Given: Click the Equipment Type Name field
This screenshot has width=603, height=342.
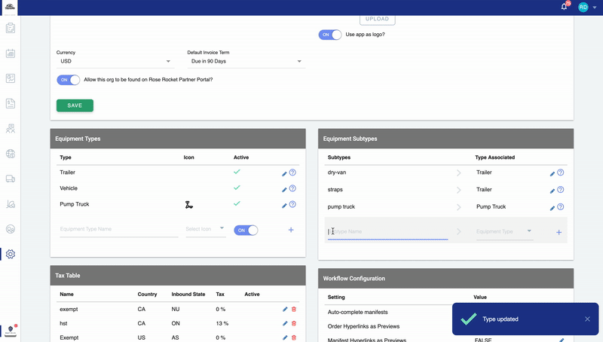Looking at the screenshot, I should pyautogui.click(x=119, y=229).
